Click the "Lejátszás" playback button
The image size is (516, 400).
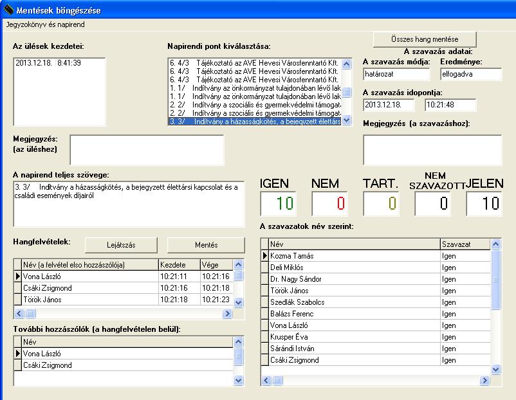(x=121, y=245)
